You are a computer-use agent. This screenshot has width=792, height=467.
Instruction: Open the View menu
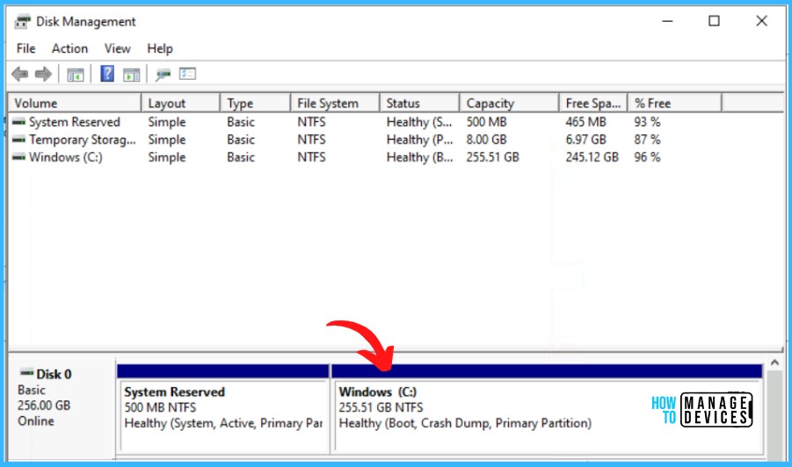[117, 48]
